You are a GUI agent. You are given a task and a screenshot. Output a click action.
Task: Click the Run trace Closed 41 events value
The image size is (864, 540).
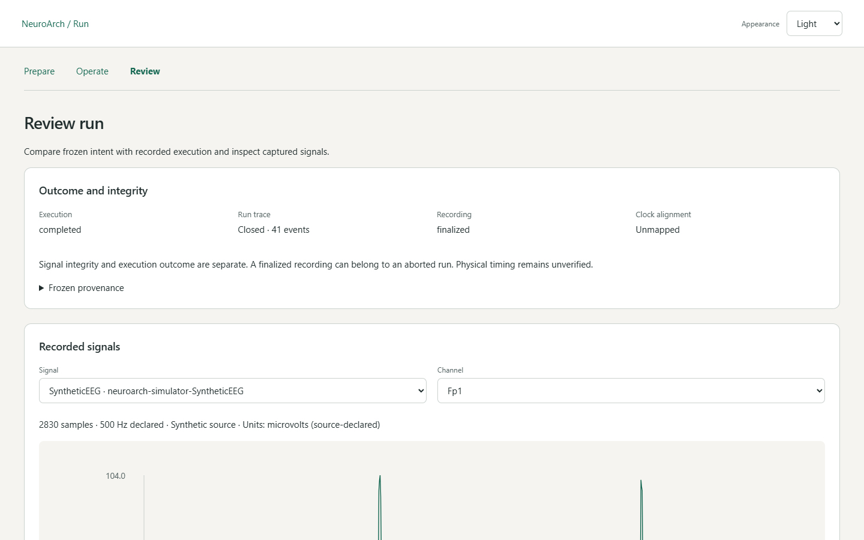274,230
